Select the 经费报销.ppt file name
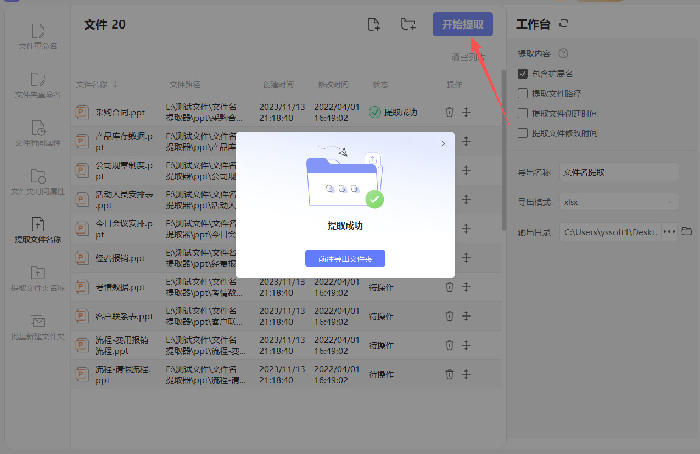The width and height of the screenshot is (700, 454). click(x=120, y=258)
